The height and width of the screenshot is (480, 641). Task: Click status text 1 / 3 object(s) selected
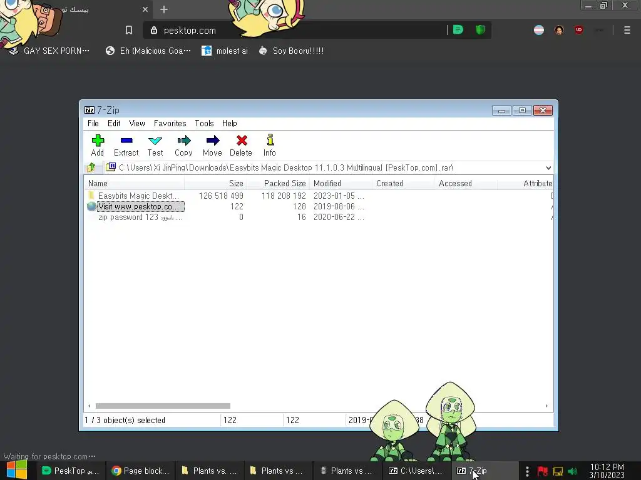[125, 420]
